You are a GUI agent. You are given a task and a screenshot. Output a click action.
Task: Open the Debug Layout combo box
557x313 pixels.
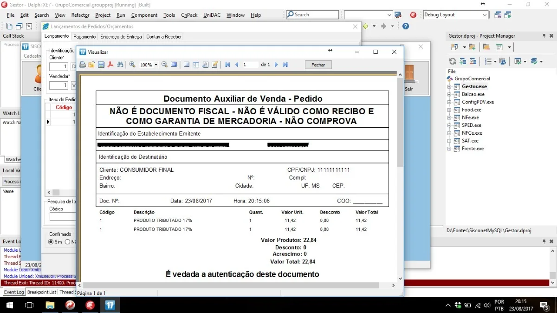455,15
